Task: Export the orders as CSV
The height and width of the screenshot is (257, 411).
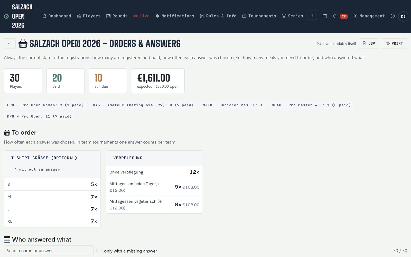Action: pyautogui.click(x=369, y=43)
